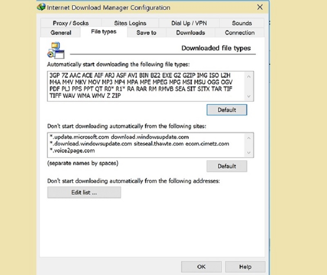
Task: Click Default button under file types list
Action: (x=227, y=110)
